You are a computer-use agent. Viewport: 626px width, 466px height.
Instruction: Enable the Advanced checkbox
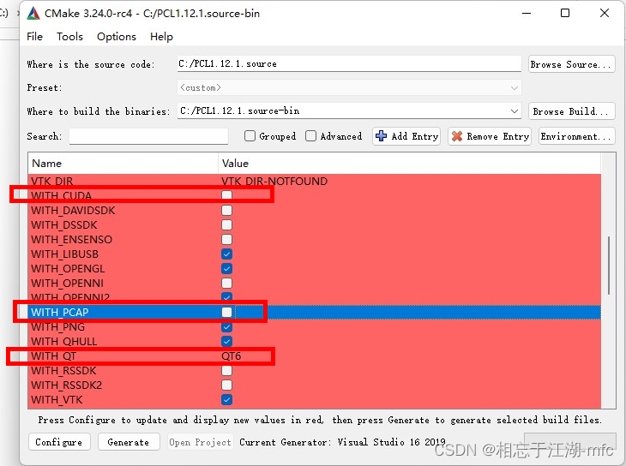pos(310,136)
